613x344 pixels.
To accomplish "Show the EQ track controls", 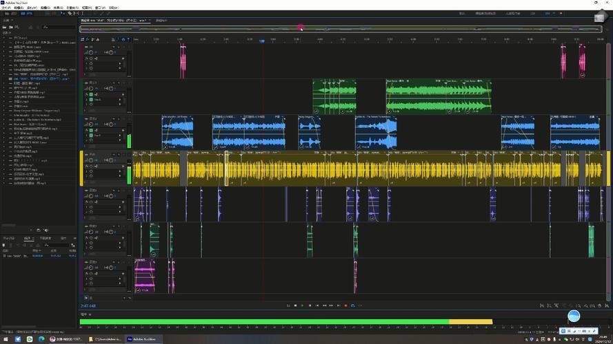I will click(98, 39).
